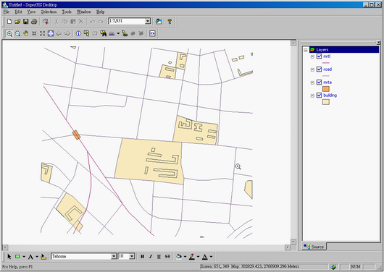Viewport: 384px width, 272px height.
Task: Print the current map
Action: pyautogui.click(x=34, y=22)
